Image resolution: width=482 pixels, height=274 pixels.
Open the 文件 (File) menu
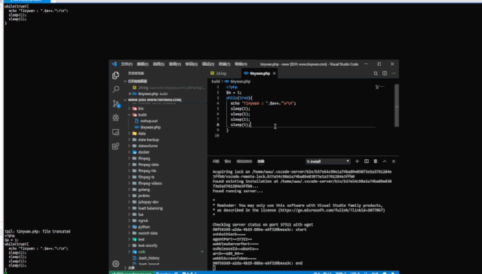(127, 64)
